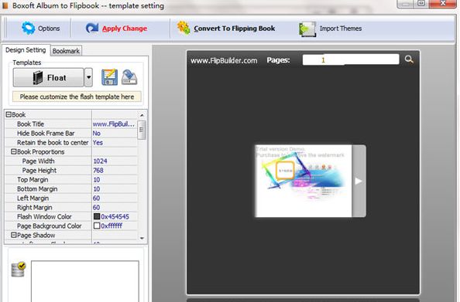The image size is (460, 302).
Task: Select the Retain the book to center row
Action: point(71,143)
